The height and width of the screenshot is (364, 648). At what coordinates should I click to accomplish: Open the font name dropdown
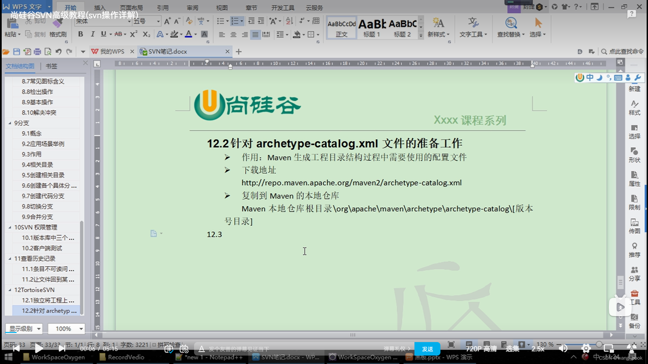(129, 21)
